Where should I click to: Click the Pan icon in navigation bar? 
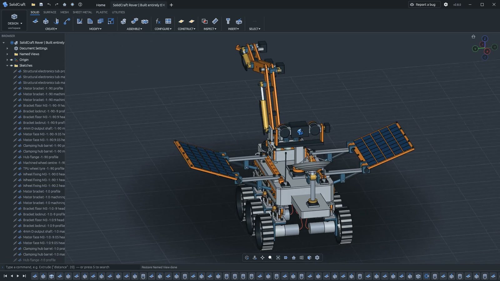click(262, 258)
